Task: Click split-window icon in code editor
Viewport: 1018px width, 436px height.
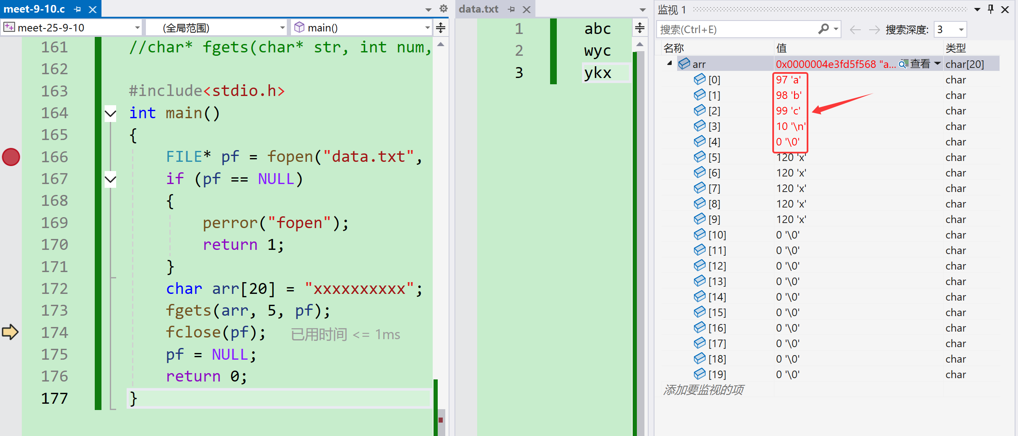Action: (x=441, y=28)
